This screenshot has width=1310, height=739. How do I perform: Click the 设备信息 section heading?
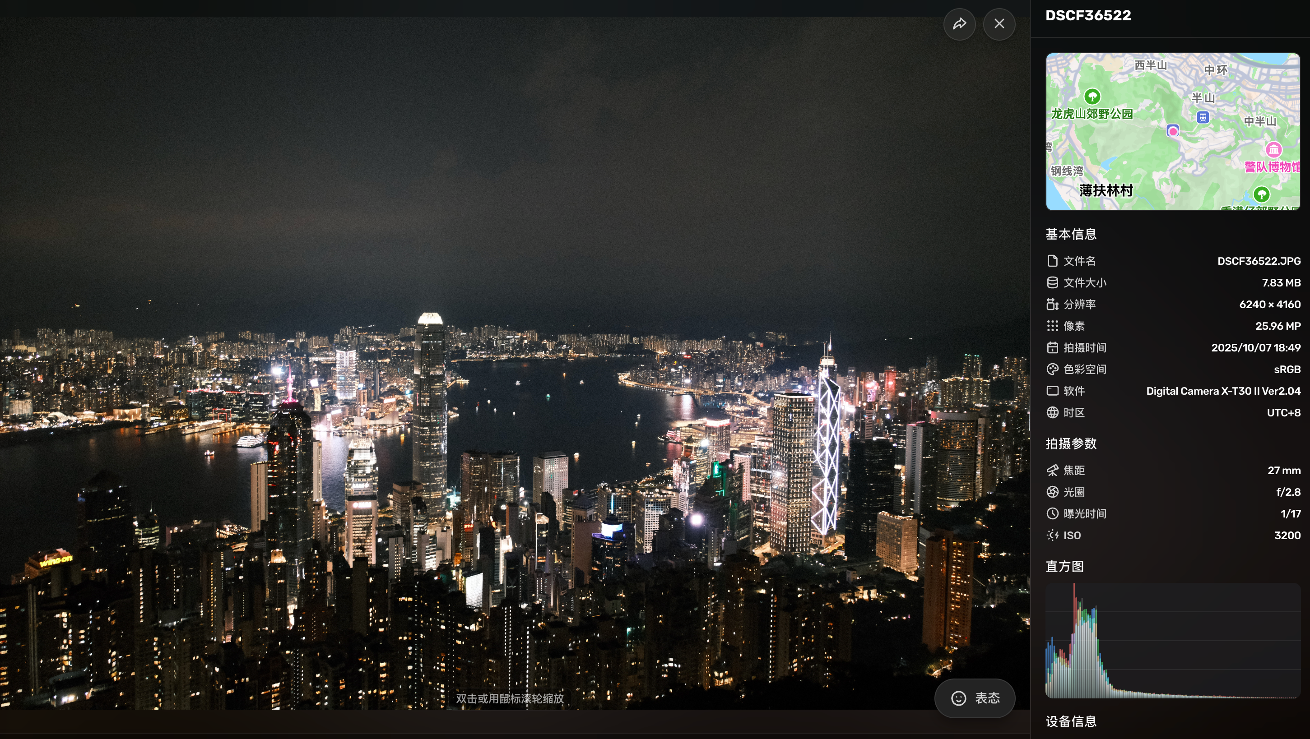click(1070, 721)
